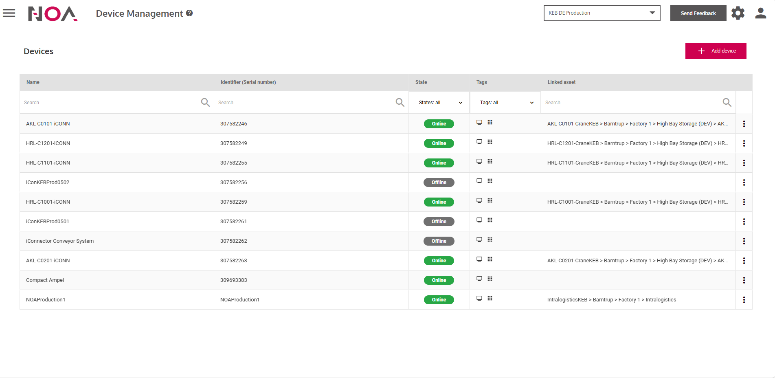
Task: Click the Send Feedback button
Action: (698, 13)
